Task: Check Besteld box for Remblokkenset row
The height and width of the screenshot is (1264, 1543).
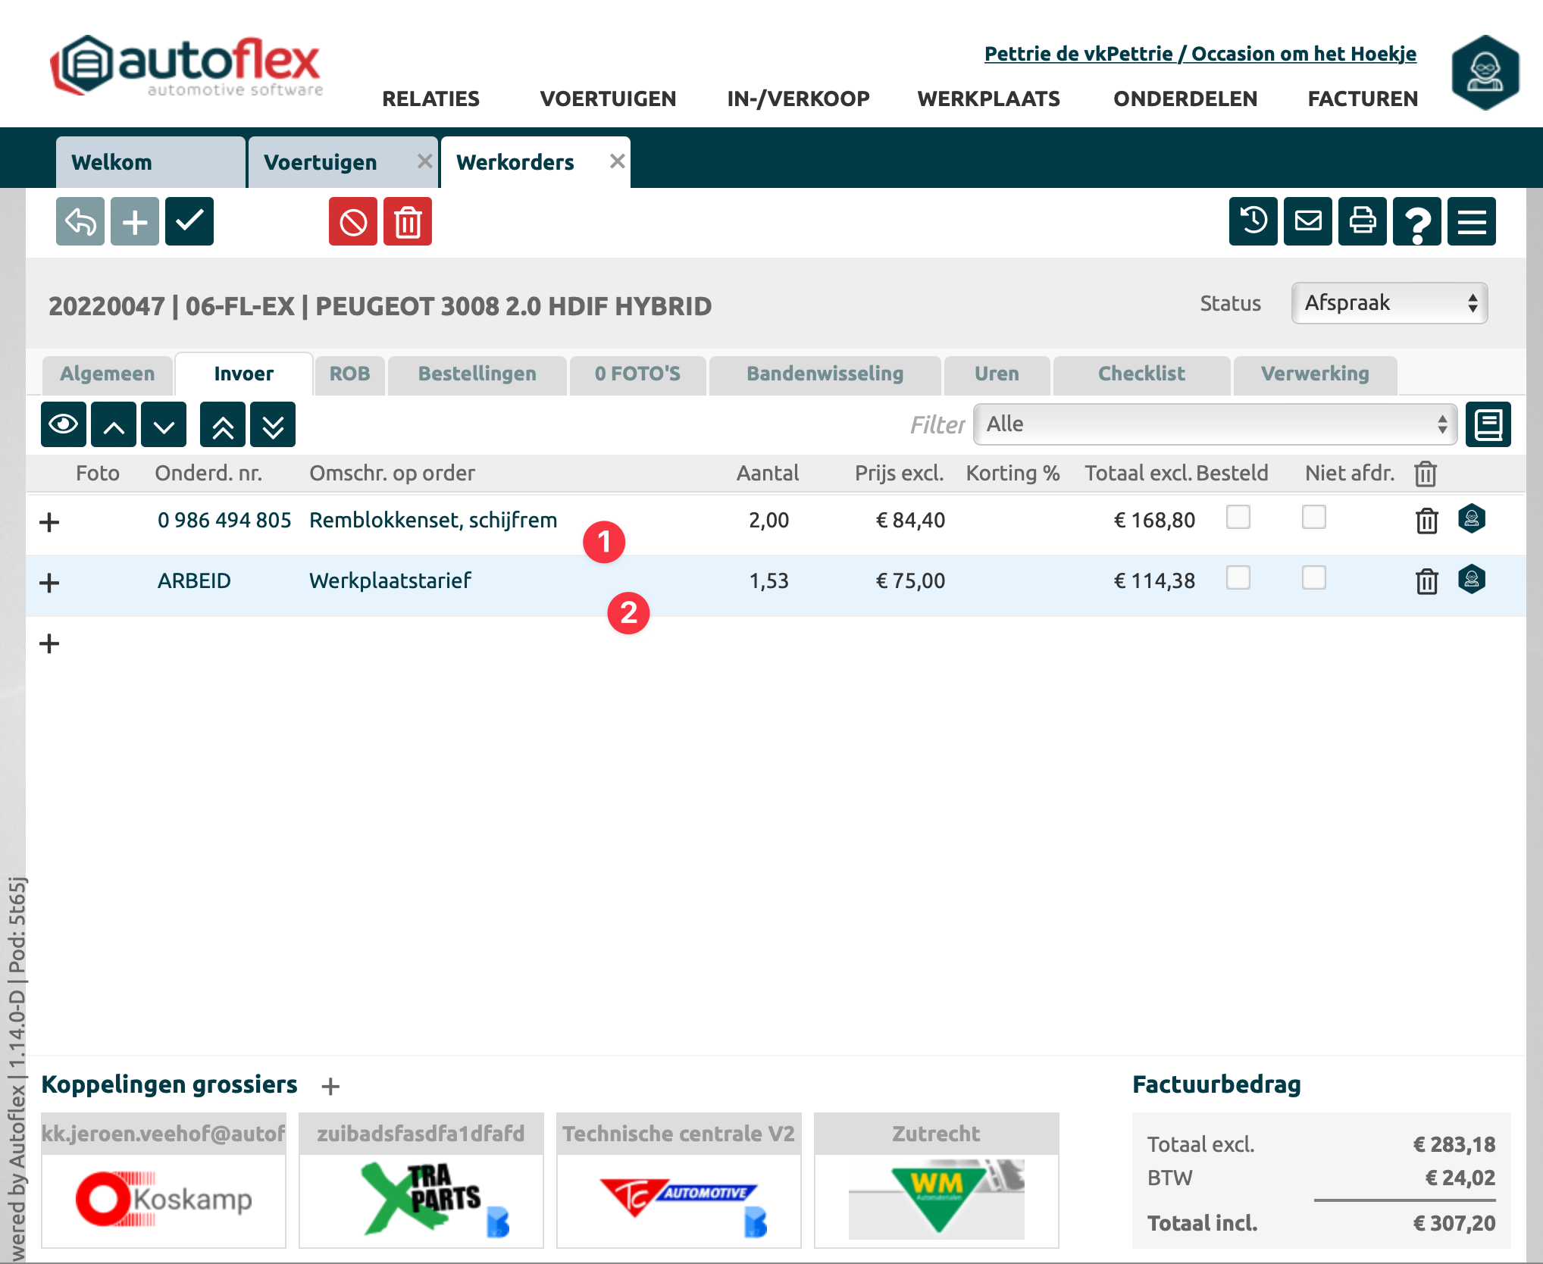Action: tap(1238, 518)
